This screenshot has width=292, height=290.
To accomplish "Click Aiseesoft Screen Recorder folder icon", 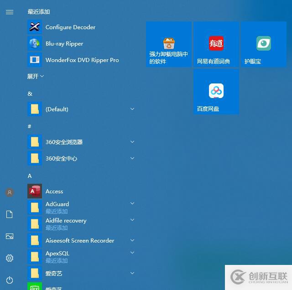I will pyautogui.click(x=35, y=240).
